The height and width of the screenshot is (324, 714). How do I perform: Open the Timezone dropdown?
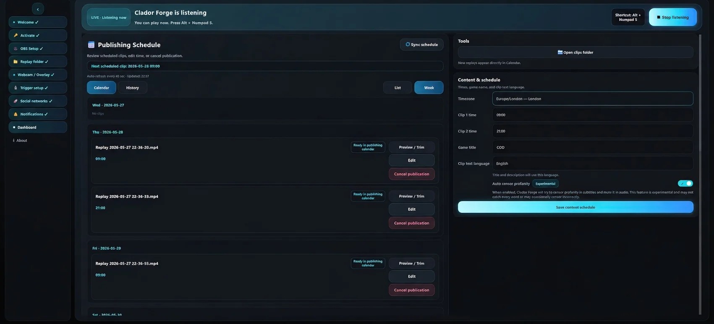pyautogui.click(x=593, y=99)
